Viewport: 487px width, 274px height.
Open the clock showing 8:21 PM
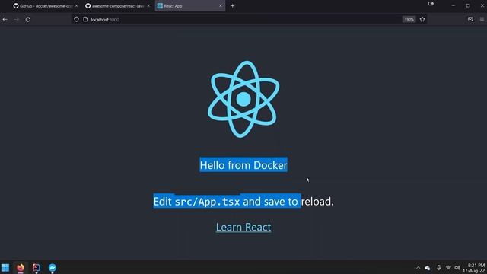pyautogui.click(x=474, y=268)
